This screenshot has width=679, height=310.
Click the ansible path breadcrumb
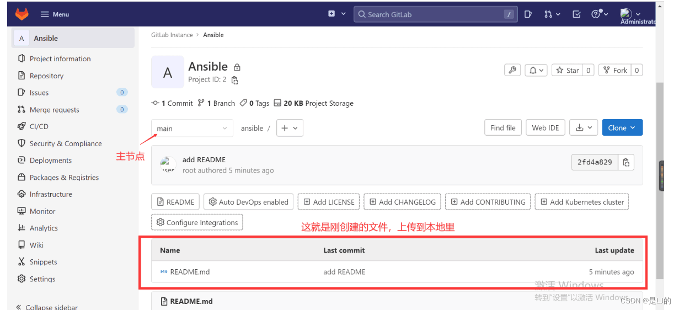(252, 128)
